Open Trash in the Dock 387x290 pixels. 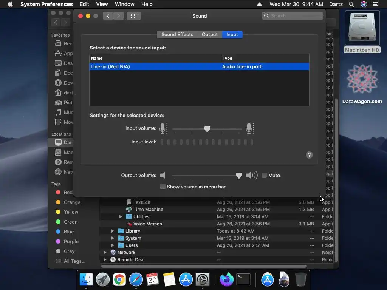[x=300, y=279]
